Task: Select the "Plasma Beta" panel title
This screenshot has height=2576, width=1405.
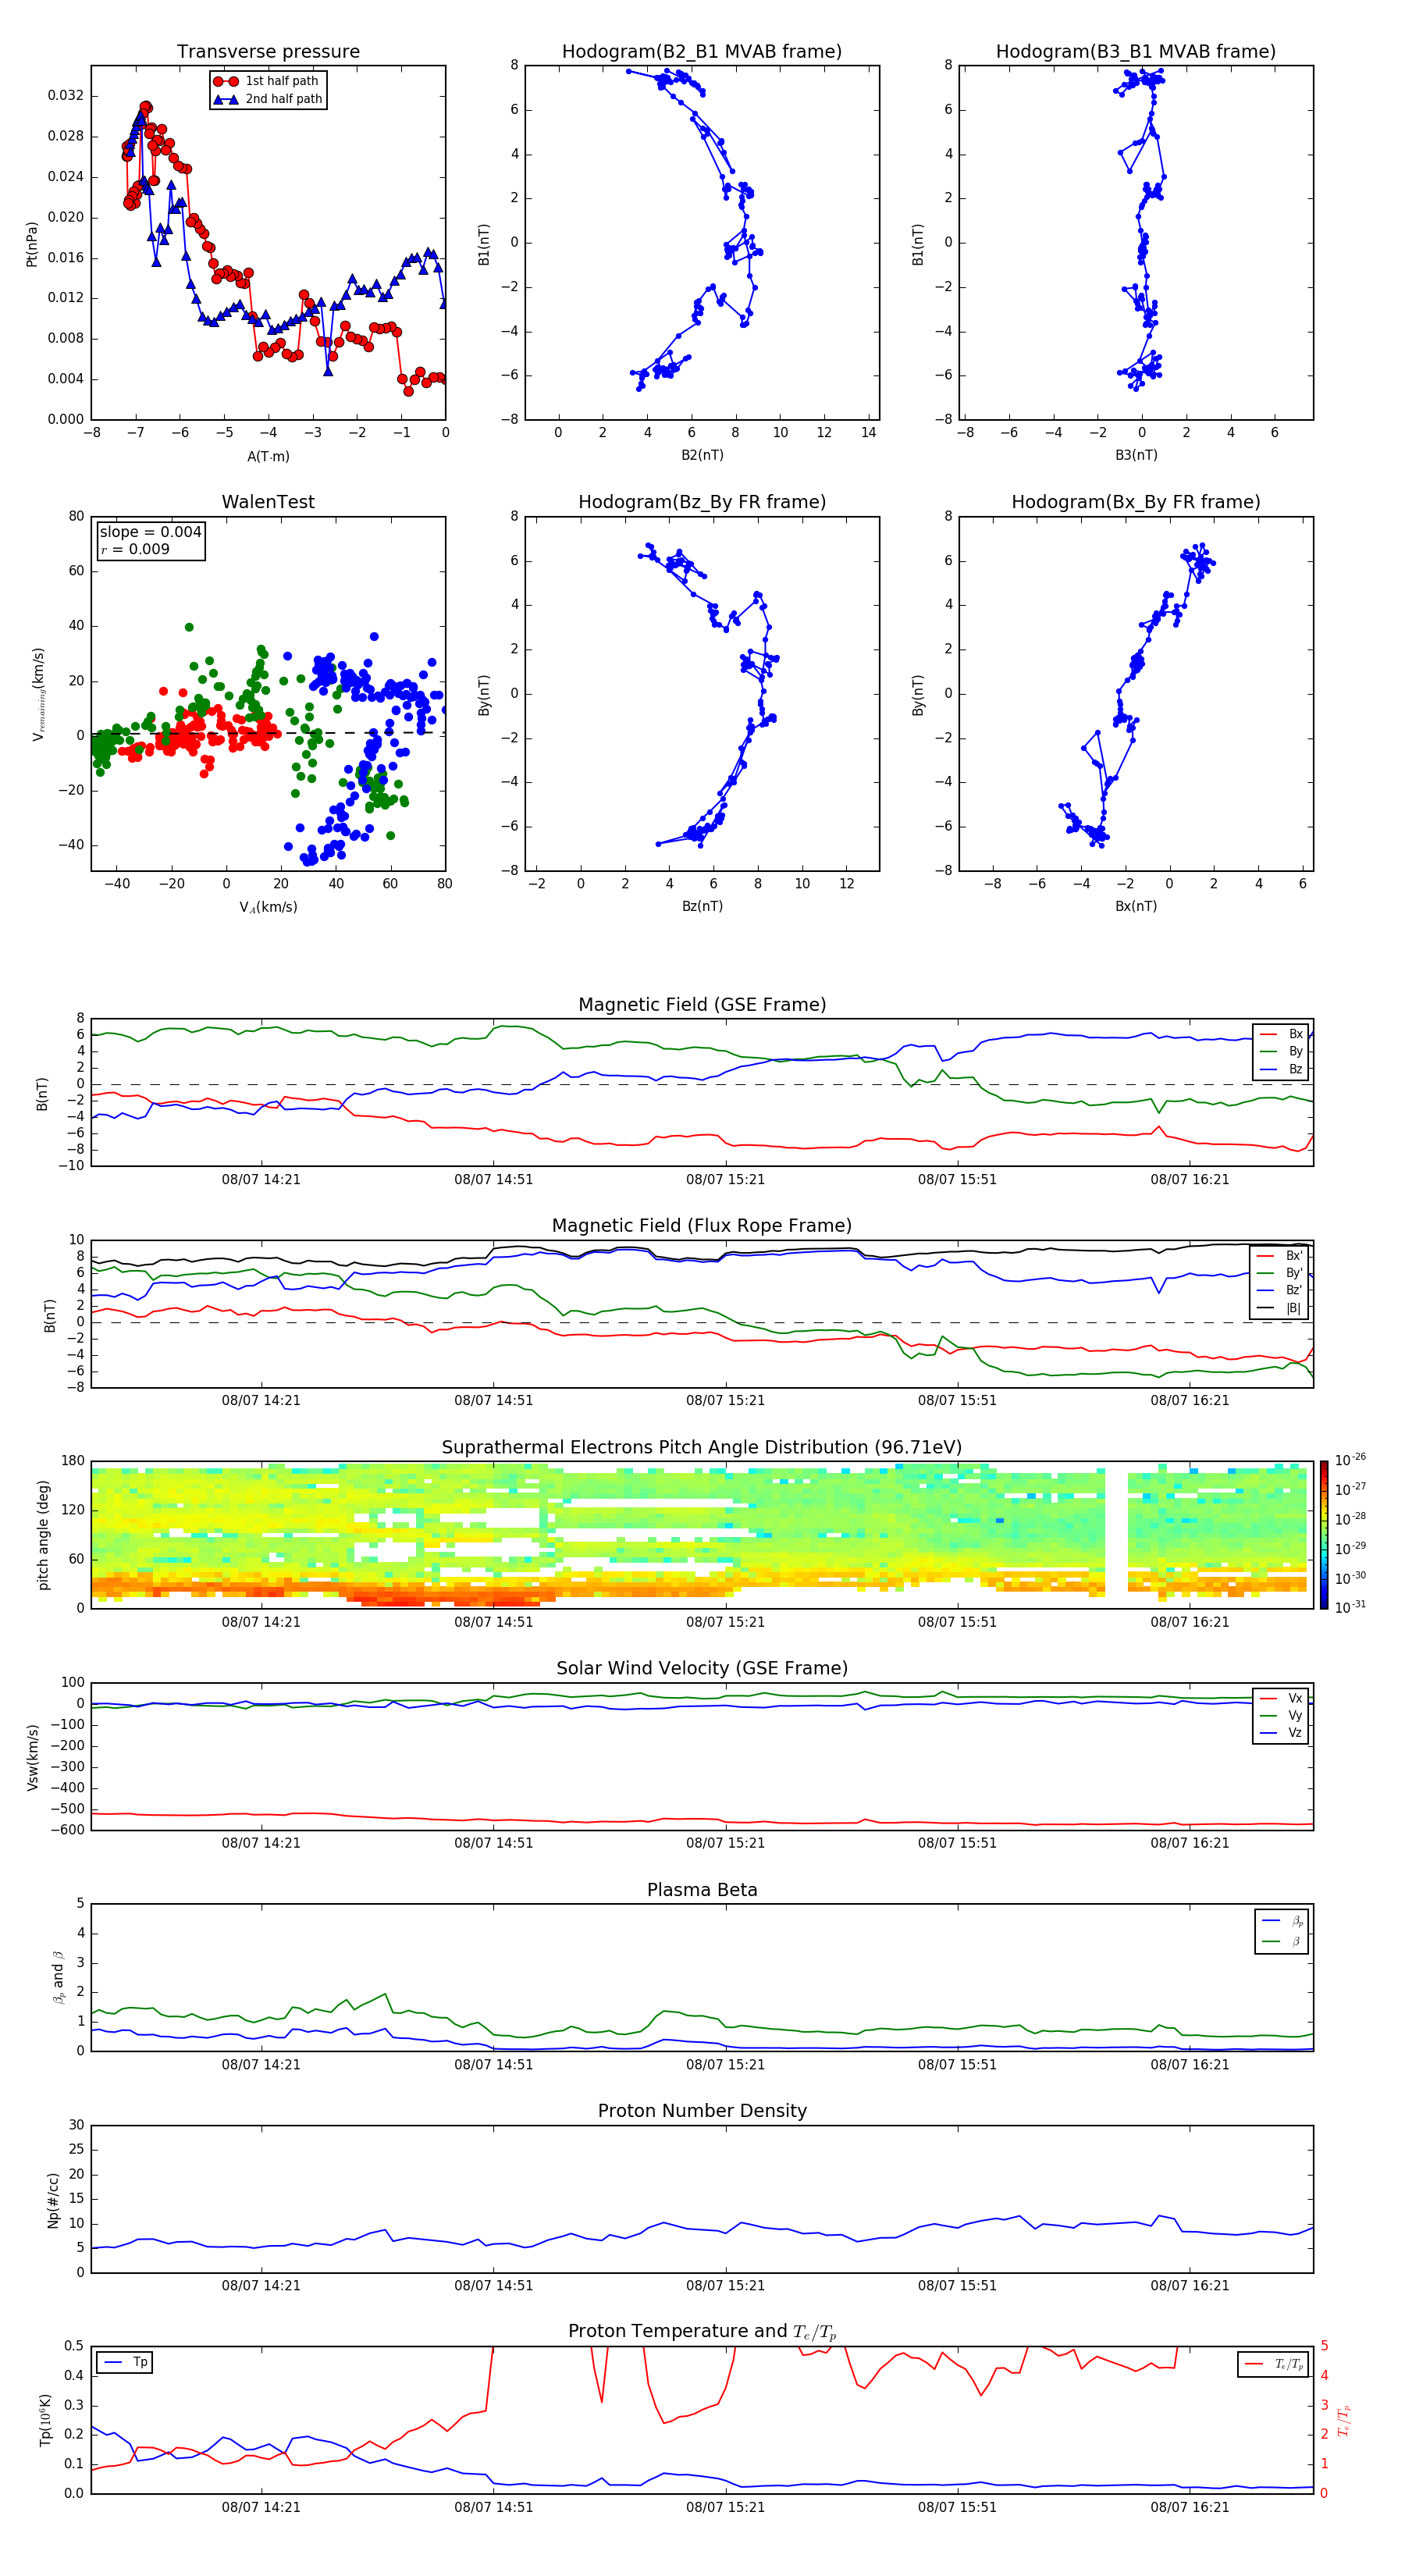Action: point(702,1890)
